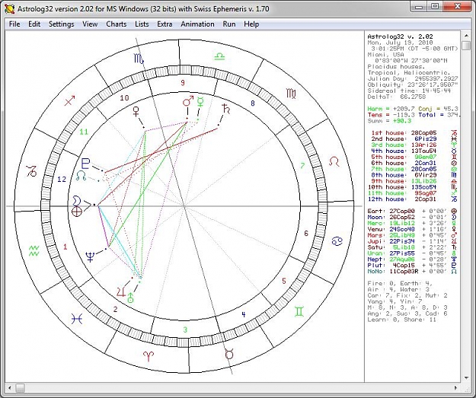Click the 'Satu: 5Lib18' position row
This screenshot has width=476, height=398.
point(412,247)
